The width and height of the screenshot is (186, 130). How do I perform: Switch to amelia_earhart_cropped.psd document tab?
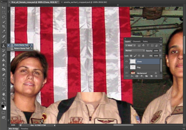click(84, 2)
